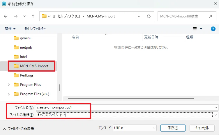Sort by 更新日時 column header
Screen dimensions: 219x135
pyautogui.click(x=151, y=37)
